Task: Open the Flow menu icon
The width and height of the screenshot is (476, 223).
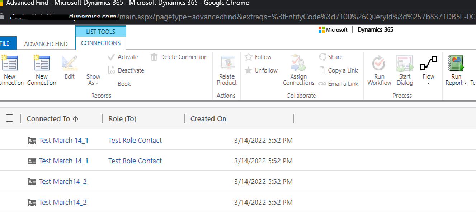Action: 429,63
